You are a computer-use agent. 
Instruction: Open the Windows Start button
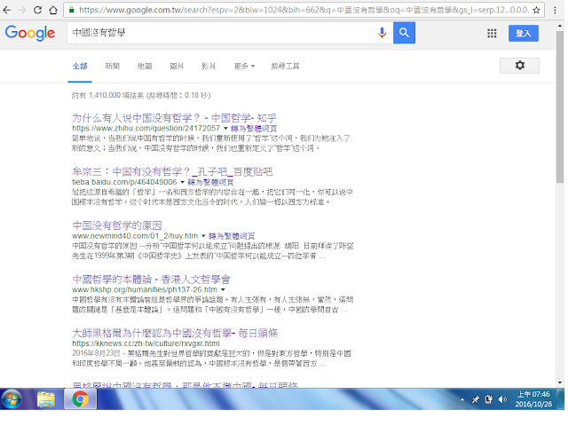click(12, 399)
